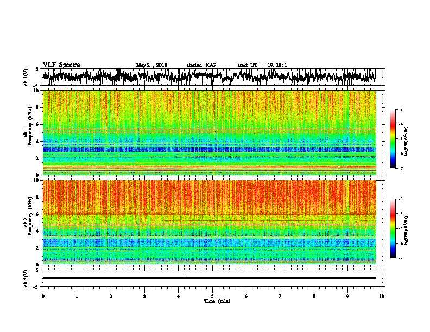Click the "10" kHz tick of ch.1 spectrogram
Viewport: 430px width, 332px height.
click(x=37, y=91)
